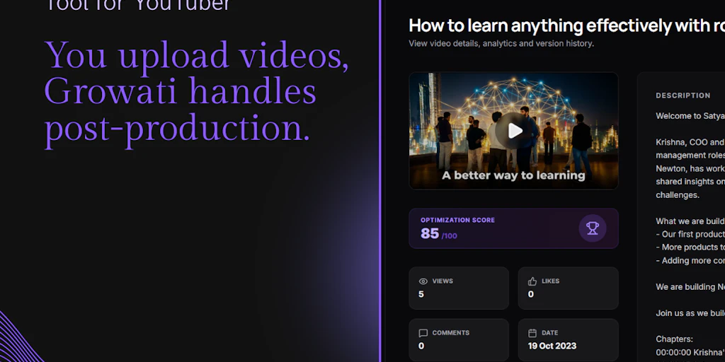Click the calendar icon next to Date
This screenshot has height=362, width=725.
coord(532,333)
